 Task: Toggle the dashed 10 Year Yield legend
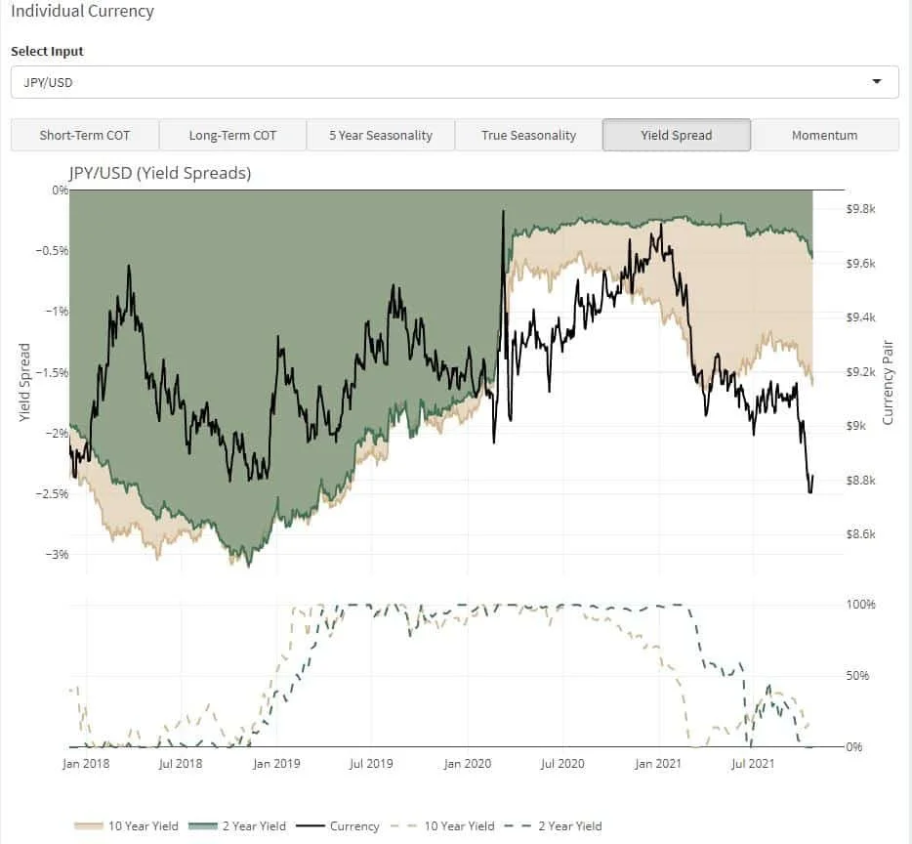(x=442, y=826)
